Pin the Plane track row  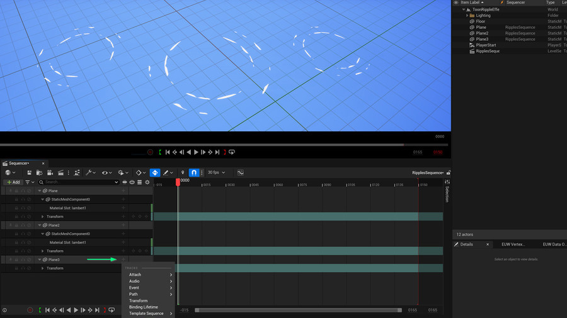coord(10,190)
